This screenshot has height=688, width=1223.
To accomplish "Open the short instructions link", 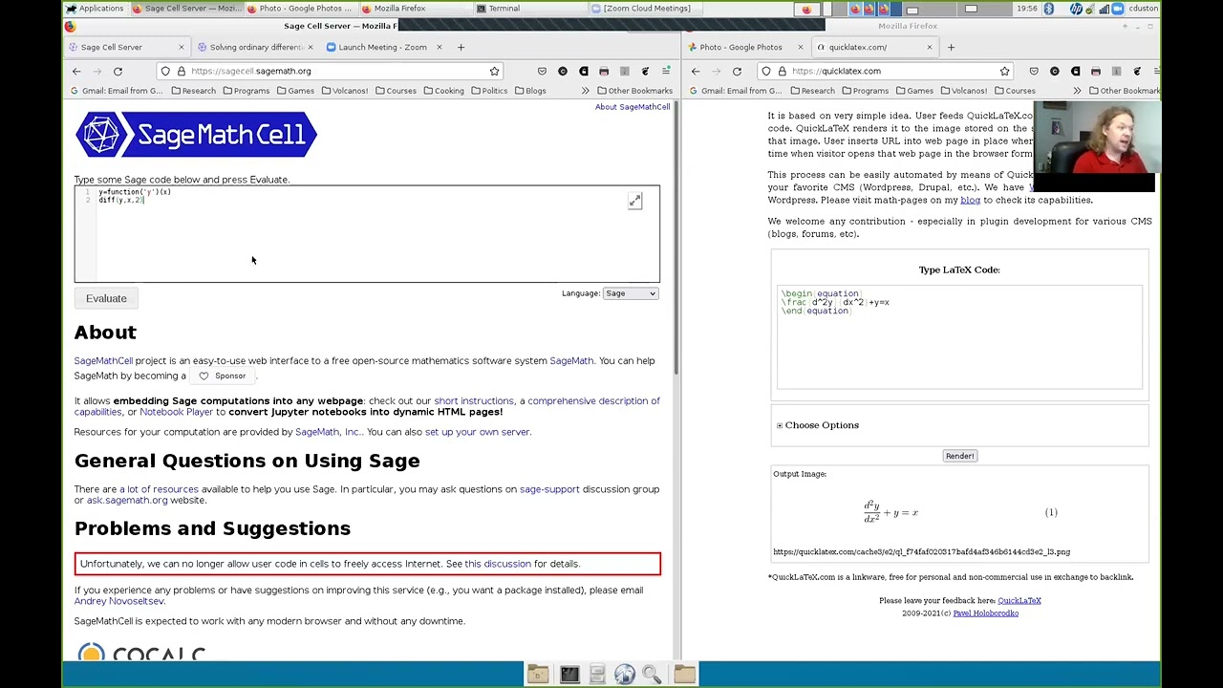I will coord(474,401).
